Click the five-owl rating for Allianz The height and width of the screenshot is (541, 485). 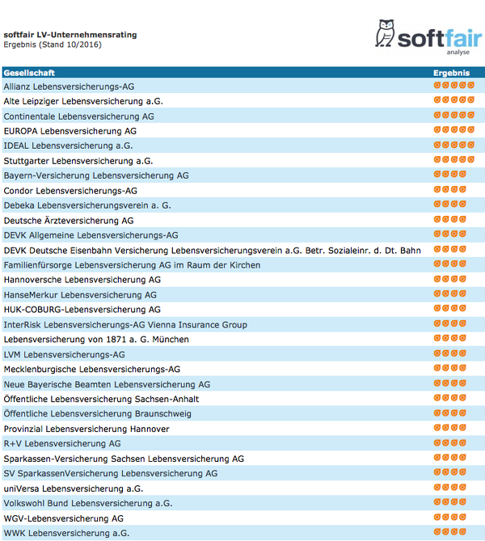[x=454, y=85]
